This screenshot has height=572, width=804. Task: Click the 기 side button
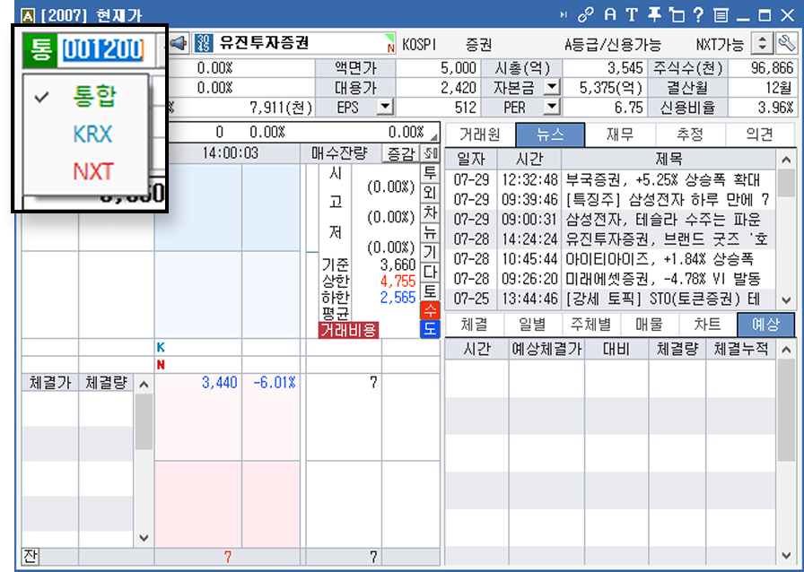429,252
